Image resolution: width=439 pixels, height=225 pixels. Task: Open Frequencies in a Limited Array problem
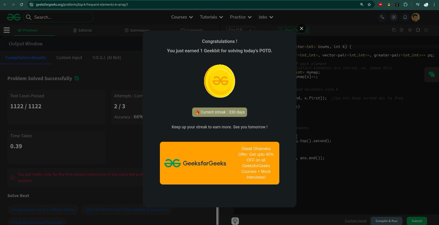click(x=43, y=210)
